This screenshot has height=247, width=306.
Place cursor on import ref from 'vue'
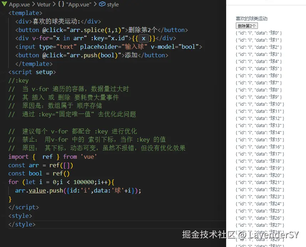click(x=52, y=157)
